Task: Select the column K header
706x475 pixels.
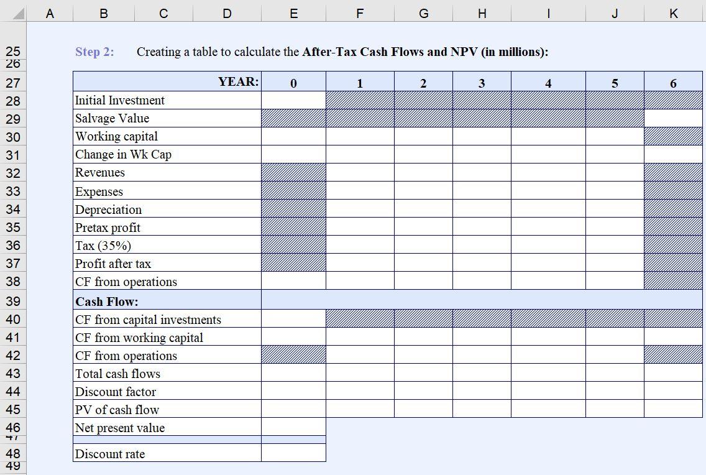Action: pyautogui.click(x=674, y=12)
